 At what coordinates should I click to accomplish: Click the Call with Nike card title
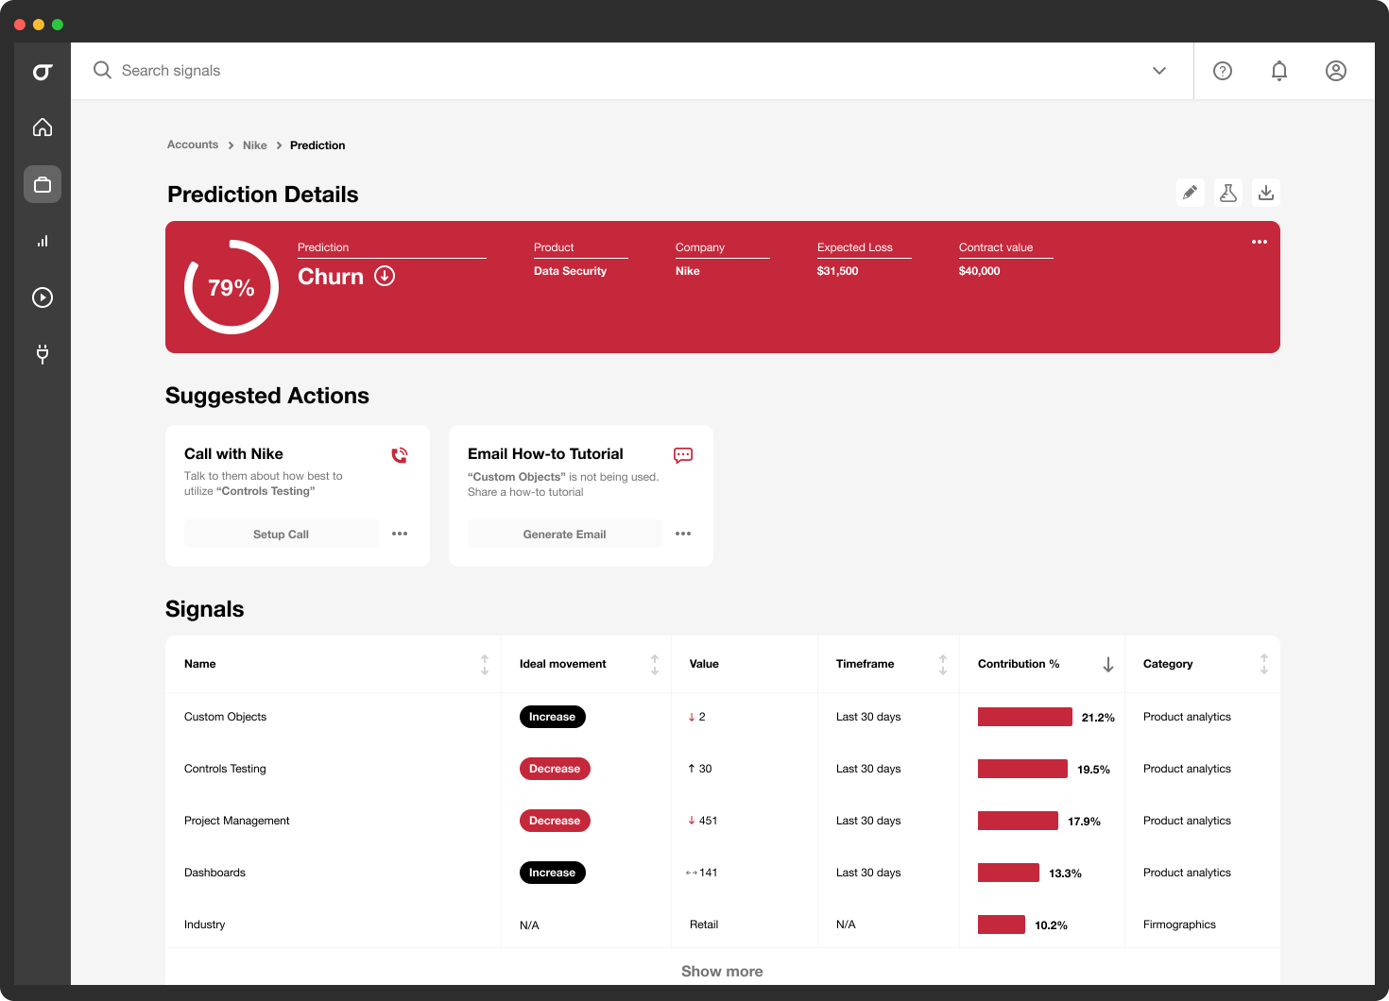pyautogui.click(x=233, y=454)
